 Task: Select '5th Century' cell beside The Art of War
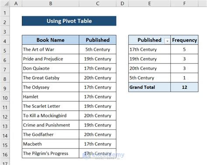click(x=97, y=49)
